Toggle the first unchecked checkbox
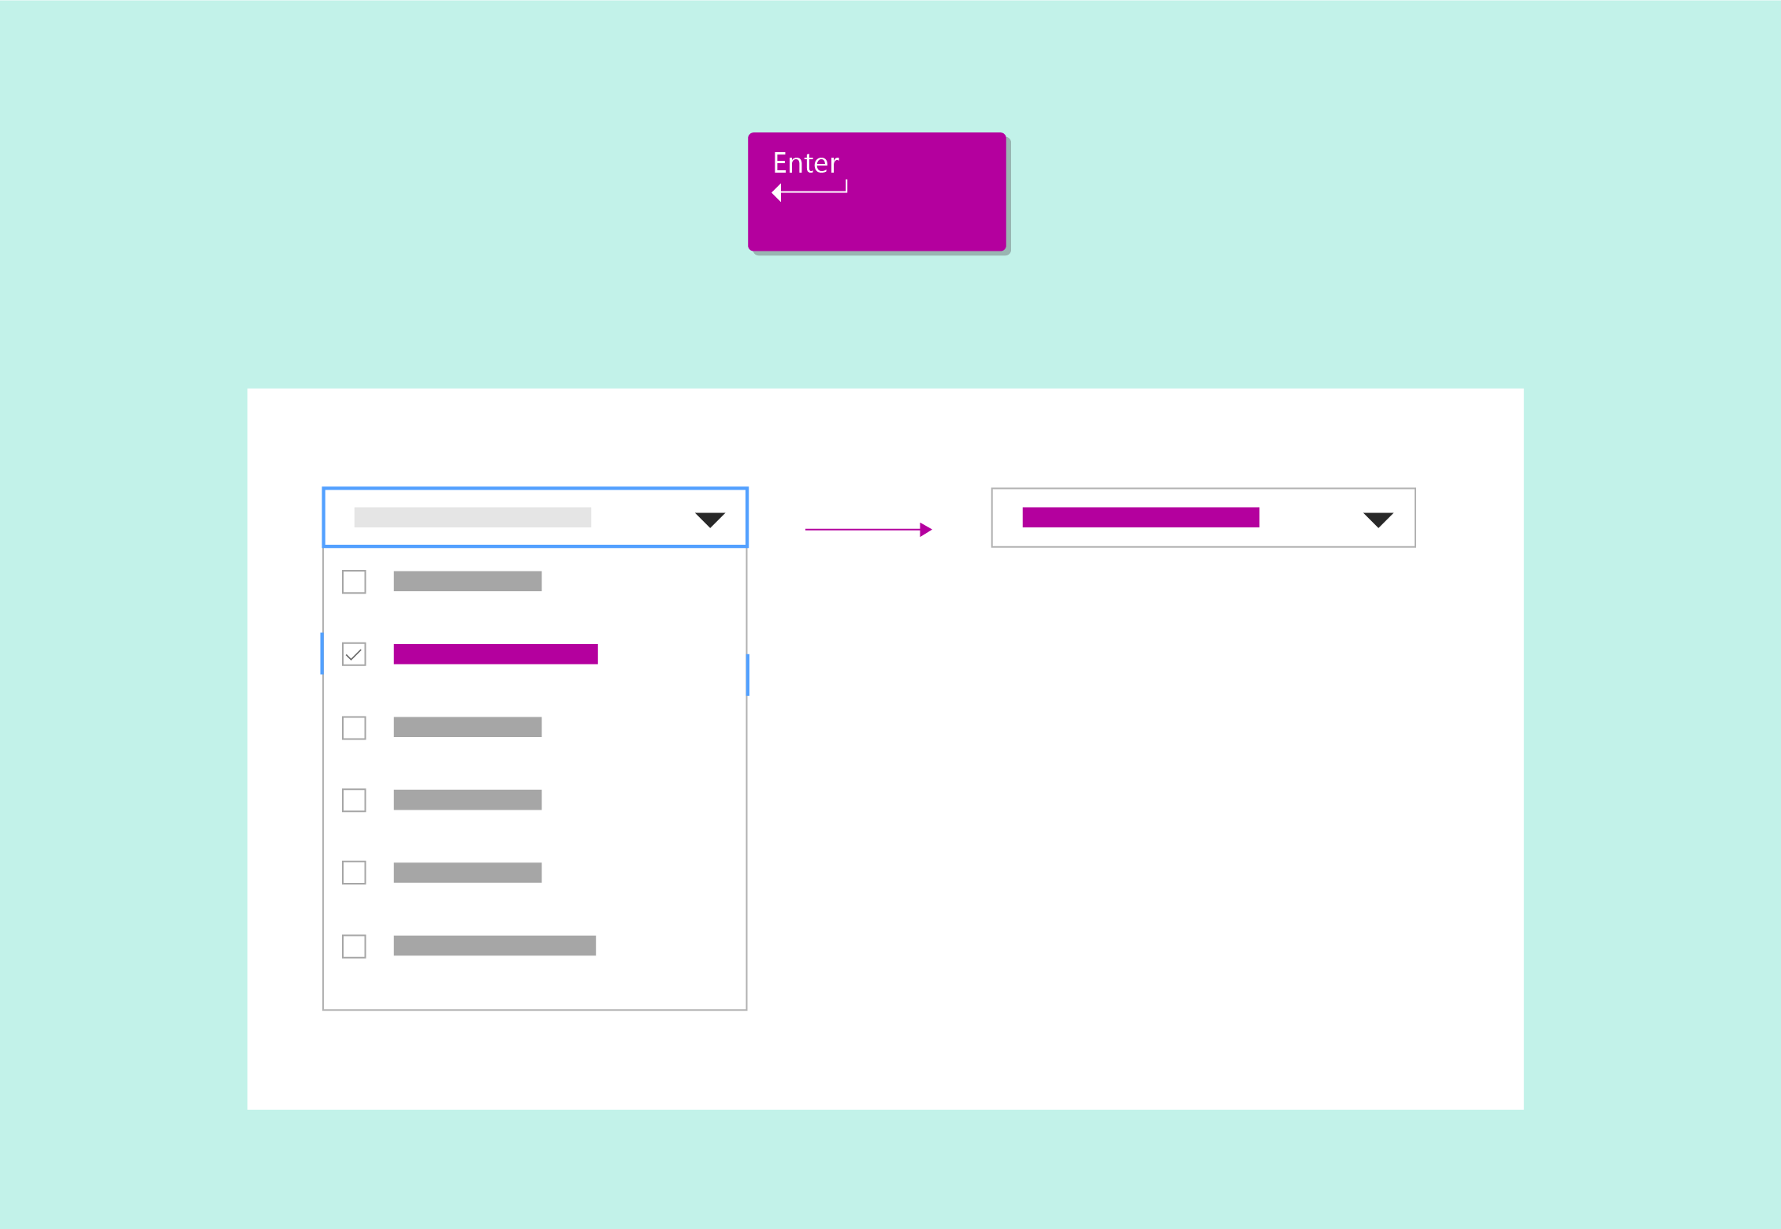 pyautogui.click(x=355, y=582)
